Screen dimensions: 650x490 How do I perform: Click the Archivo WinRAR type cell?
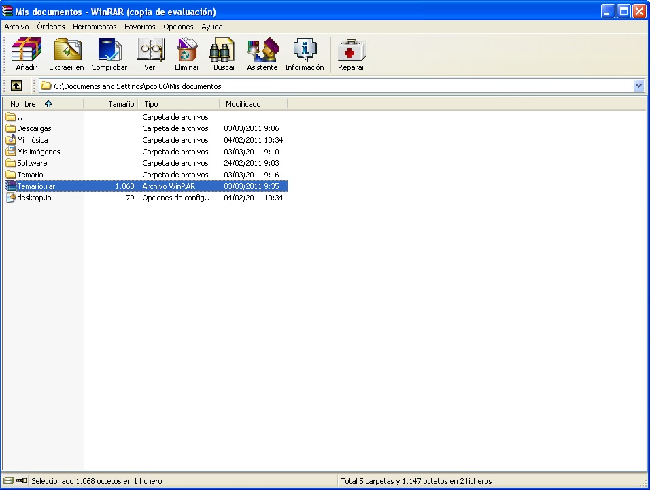(169, 186)
